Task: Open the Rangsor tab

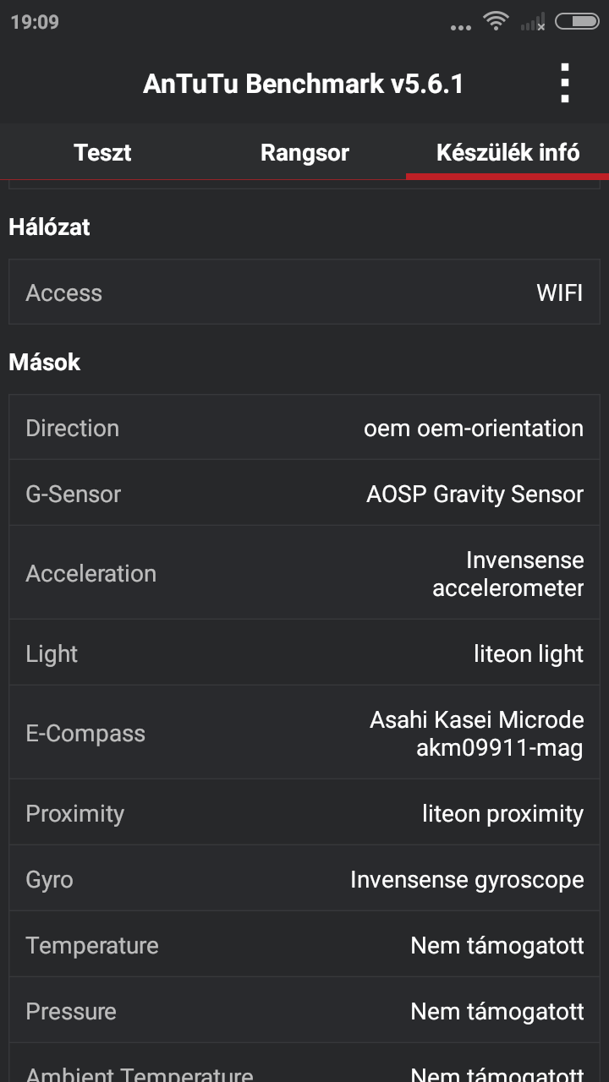Action: click(x=304, y=153)
